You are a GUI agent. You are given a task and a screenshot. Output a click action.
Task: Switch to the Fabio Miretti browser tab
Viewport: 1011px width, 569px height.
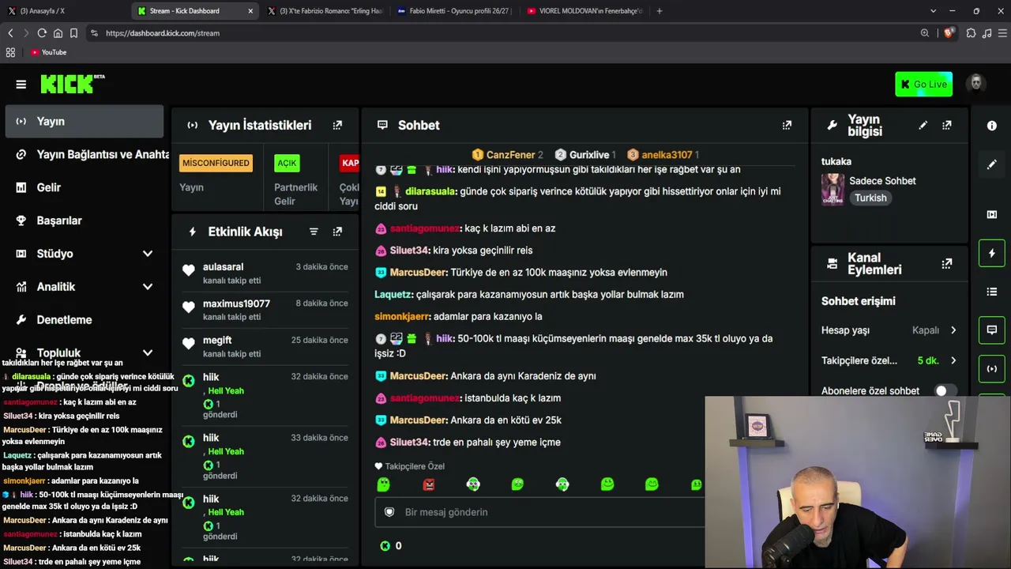(x=454, y=11)
